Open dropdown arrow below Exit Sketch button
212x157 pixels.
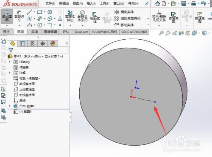coord(7,26)
